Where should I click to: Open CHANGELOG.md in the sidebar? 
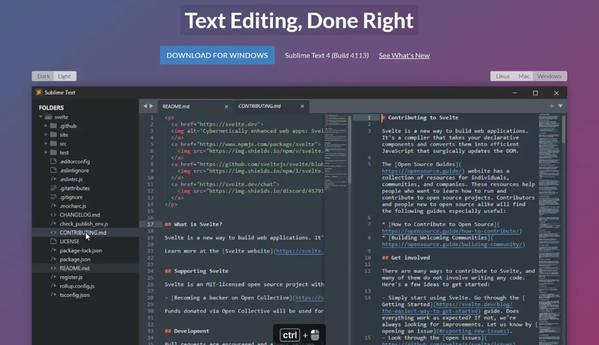tap(79, 215)
